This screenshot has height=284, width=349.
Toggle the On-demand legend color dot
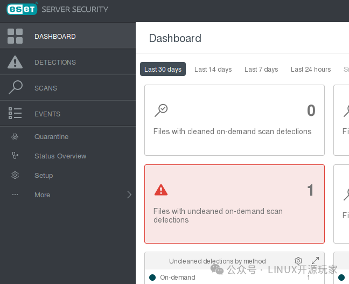click(152, 278)
